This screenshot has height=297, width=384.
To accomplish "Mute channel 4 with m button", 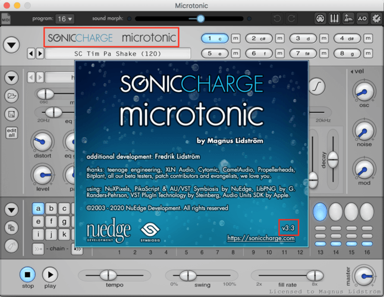I will (x=368, y=39).
